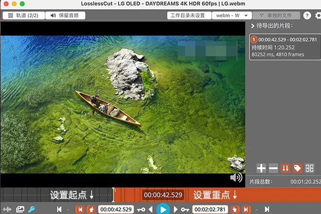The height and width of the screenshot is (214, 321).
Task: Jump to the current segment's end
Action: [246, 209]
